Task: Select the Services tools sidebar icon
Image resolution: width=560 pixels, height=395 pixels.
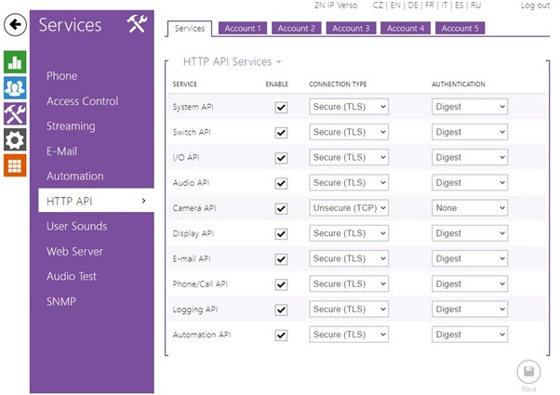Action: tap(14, 114)
